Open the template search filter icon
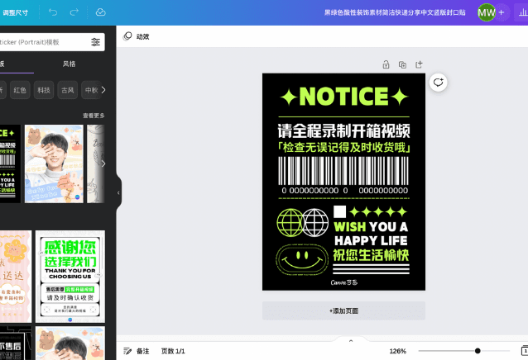528x360 pixels. (x=96, y=42)
